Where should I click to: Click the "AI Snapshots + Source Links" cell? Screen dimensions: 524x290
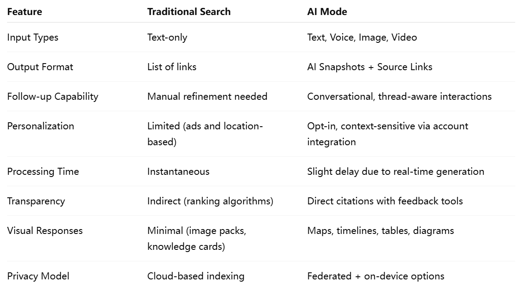click(x=370, y=67)
